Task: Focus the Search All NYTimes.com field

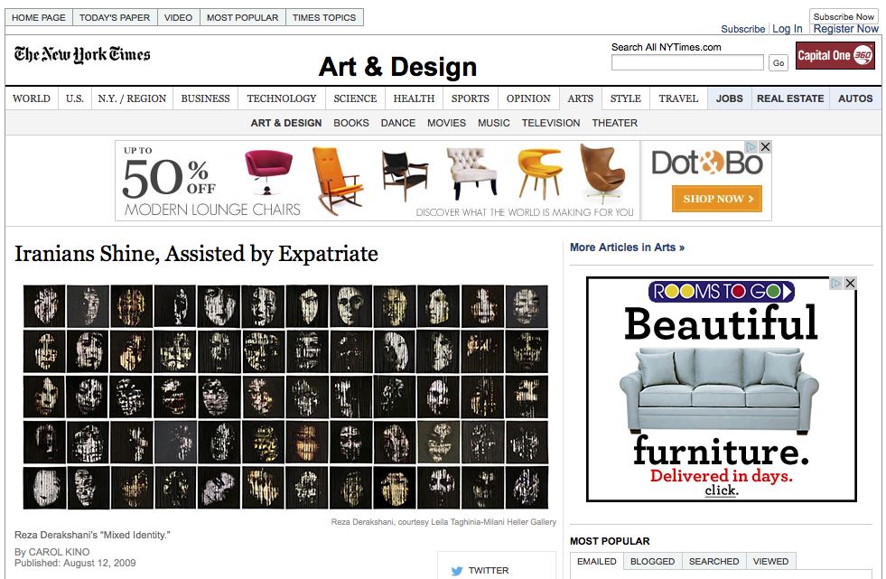Action: pos(687,62)
